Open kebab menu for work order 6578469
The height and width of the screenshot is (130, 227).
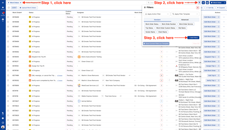219,17
